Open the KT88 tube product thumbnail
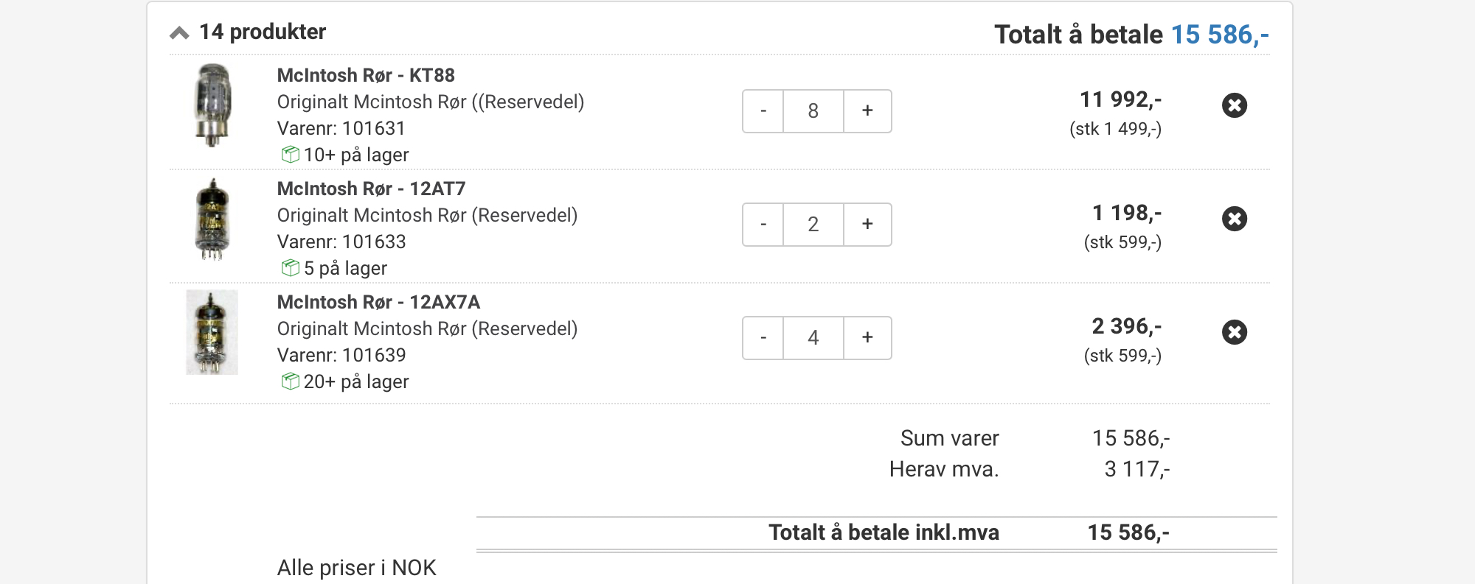 coord(212,105)
